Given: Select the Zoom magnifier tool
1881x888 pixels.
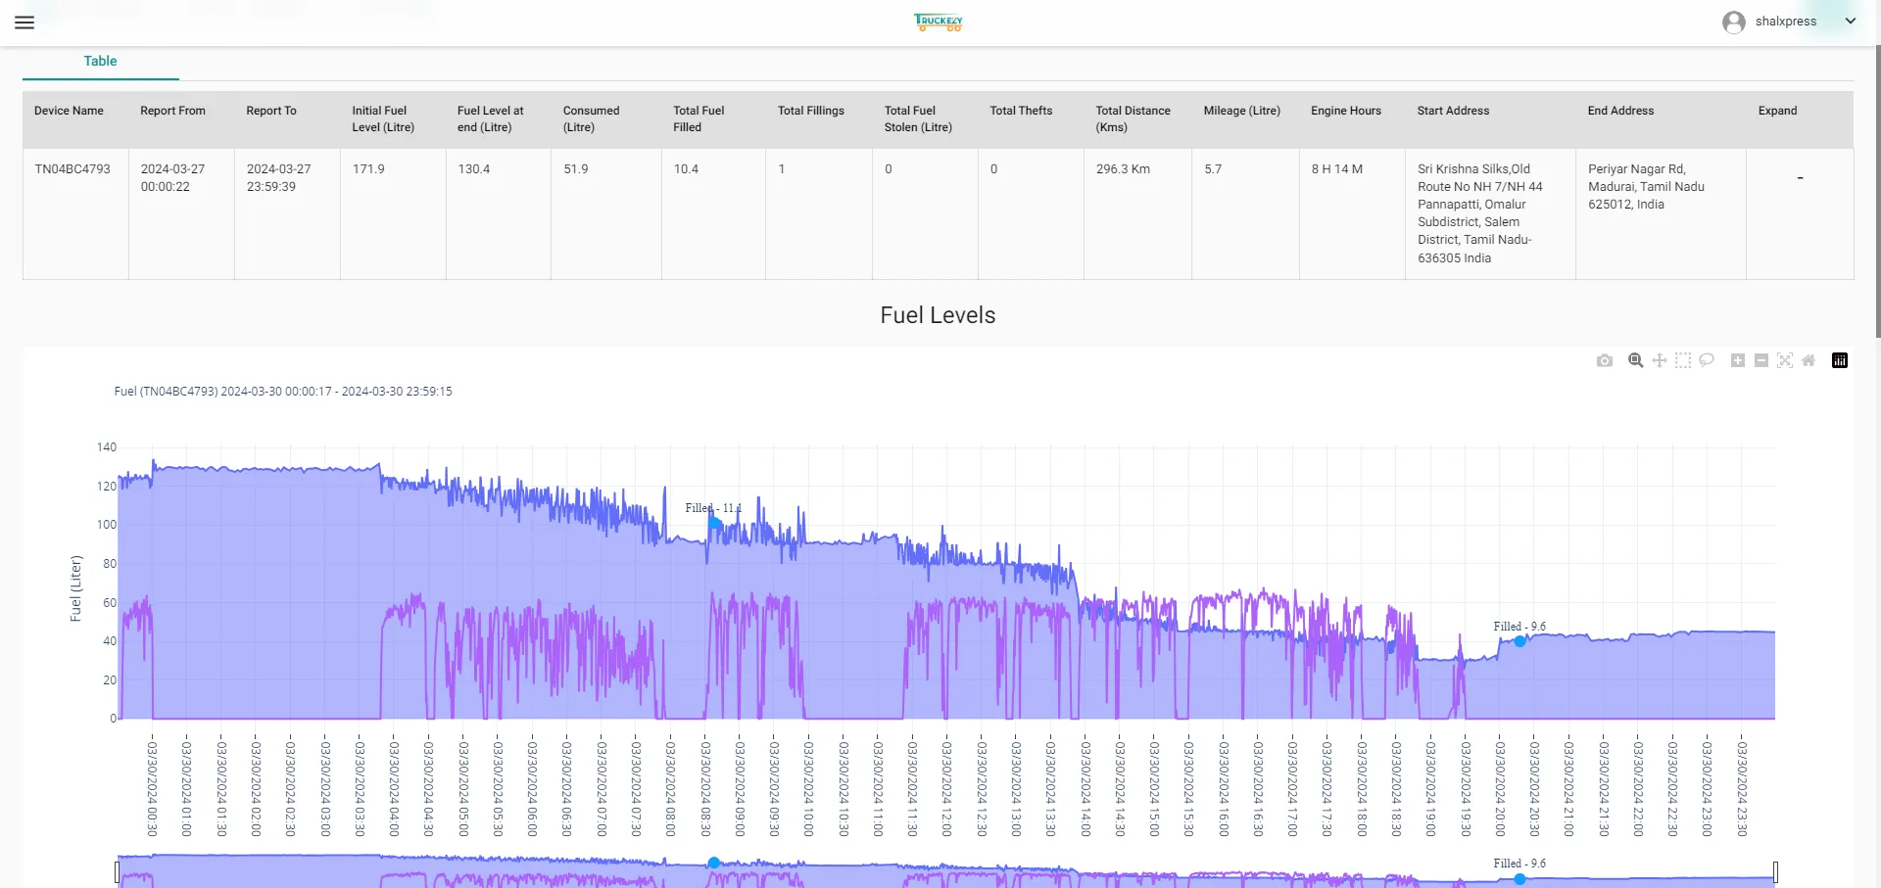Looking at the screenshot, I should pos(1635,360).
